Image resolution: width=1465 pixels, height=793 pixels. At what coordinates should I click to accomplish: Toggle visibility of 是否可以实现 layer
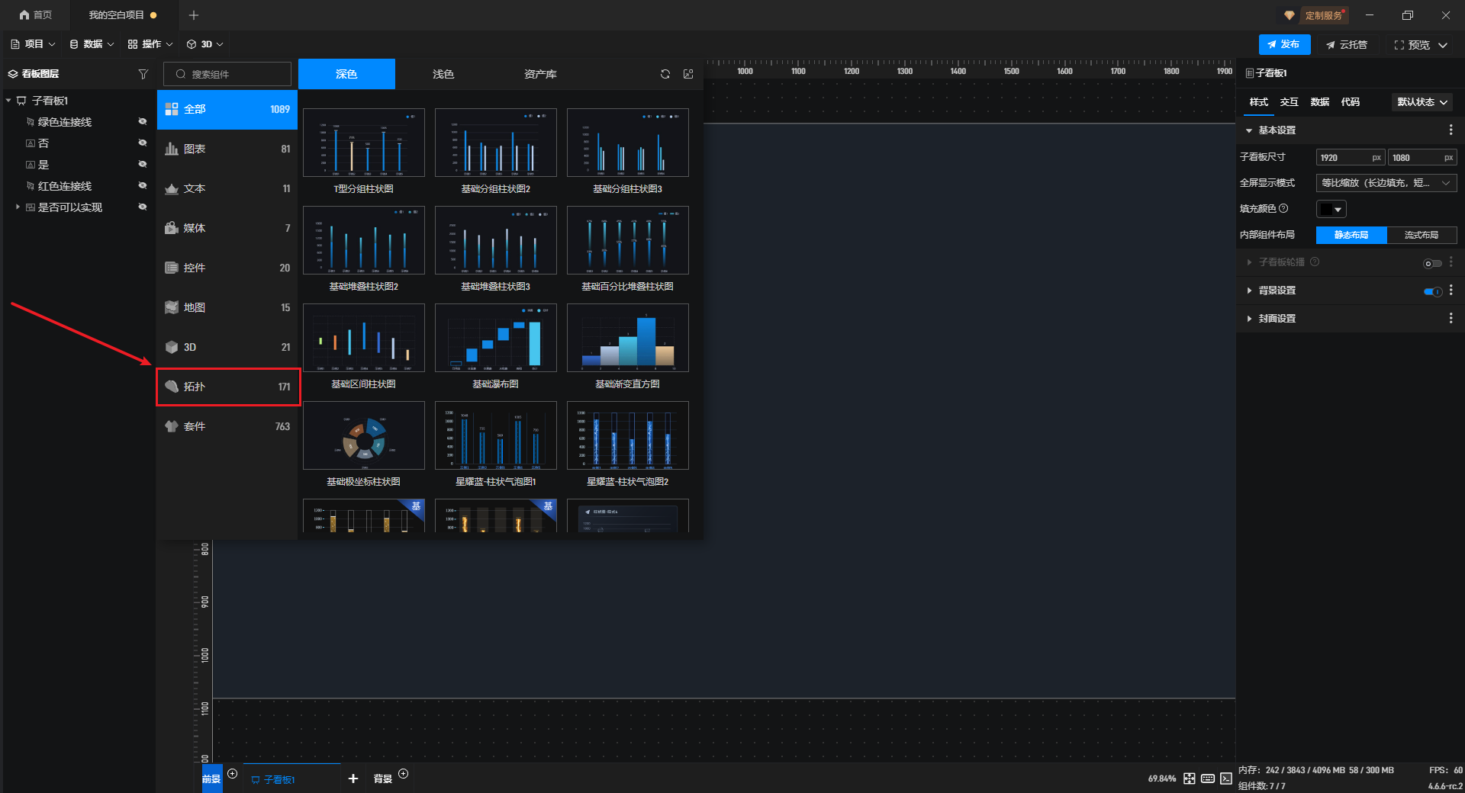(x=142, y=207)
